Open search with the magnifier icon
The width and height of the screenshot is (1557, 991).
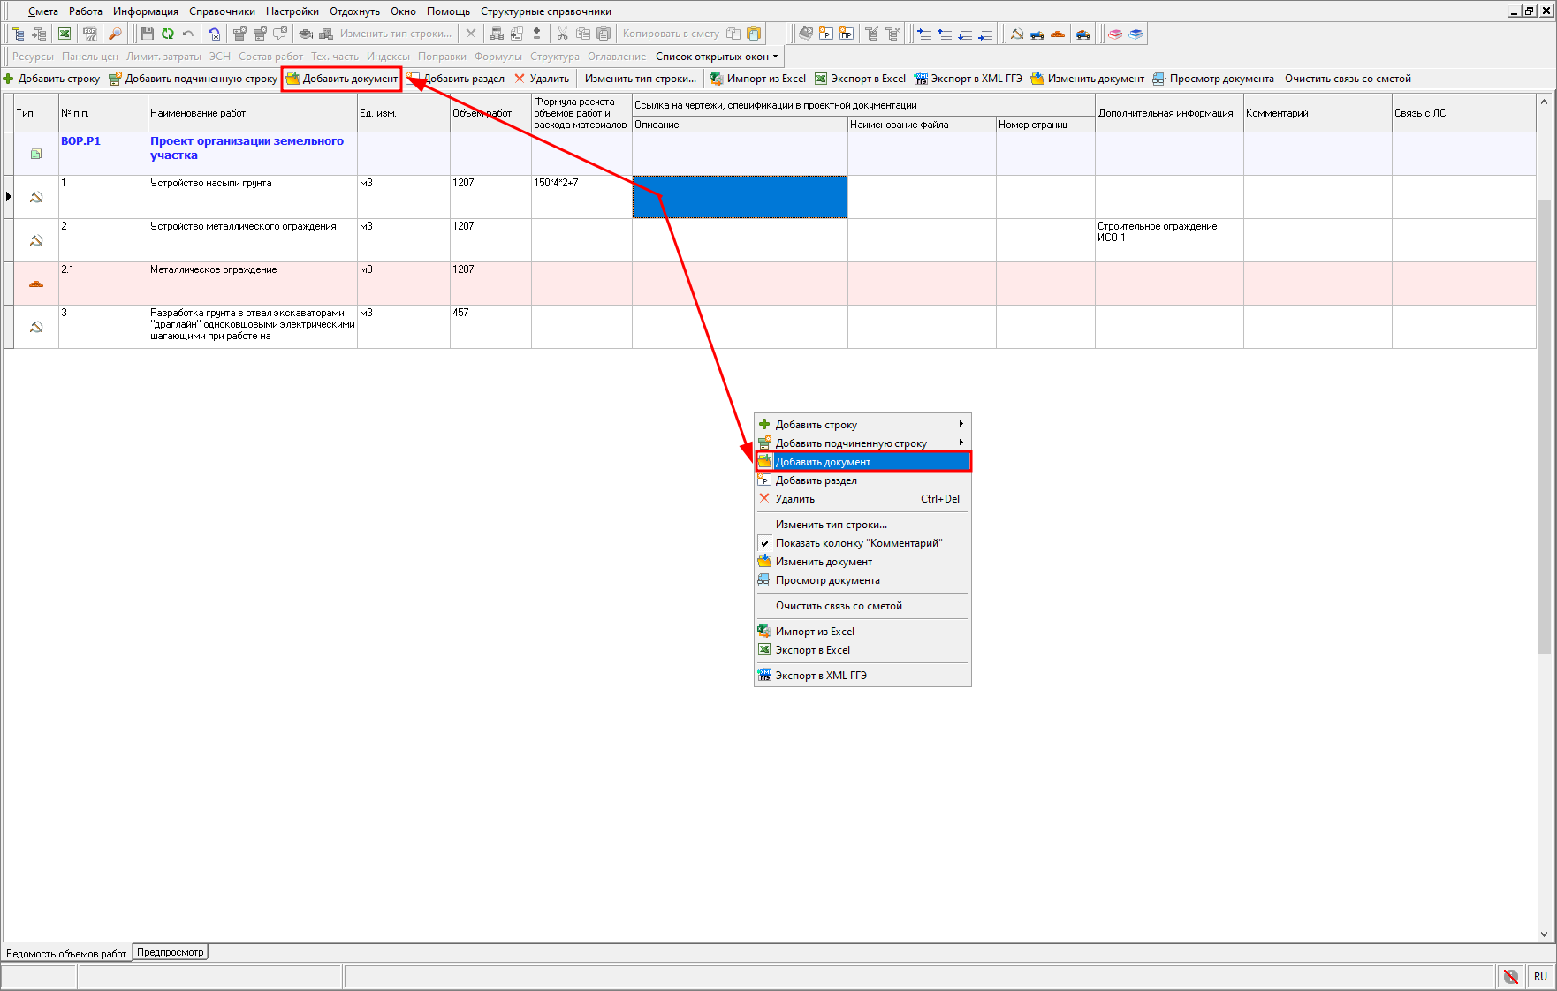[x=115, y=34]
